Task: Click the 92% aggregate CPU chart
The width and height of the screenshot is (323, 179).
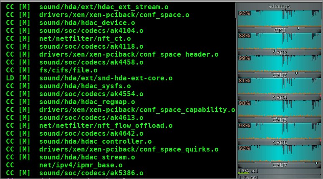Action: pos(280,18)
